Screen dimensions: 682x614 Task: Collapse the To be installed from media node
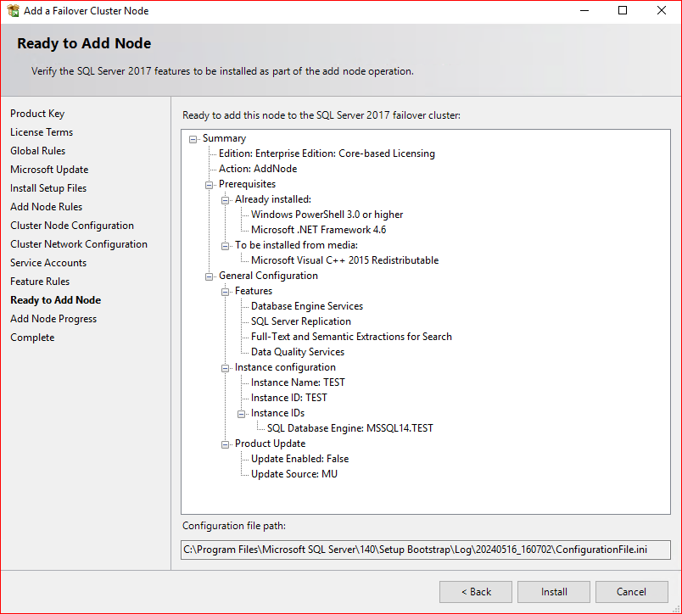(225, 246)
